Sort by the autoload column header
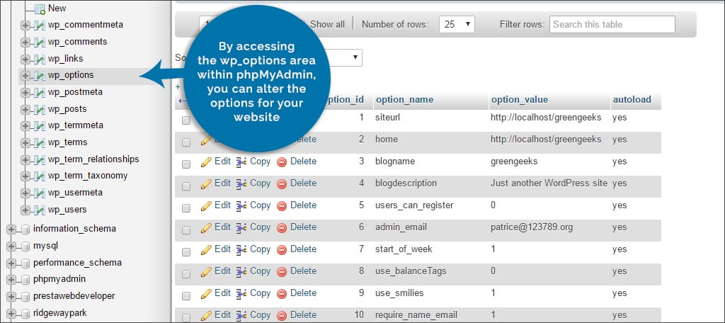This screenshot has width=725, height=323. pyautogui.click(x=632, y=100)
